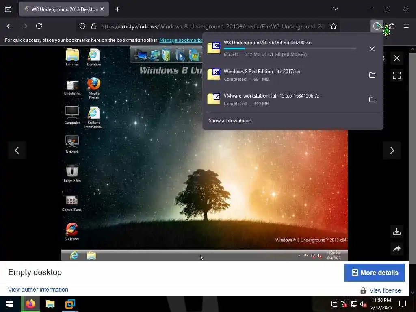Image resolution: width=416 pixels, height=312 pixels.
Task: Download this image via viewer download icon
Action: tap(397, 232)
